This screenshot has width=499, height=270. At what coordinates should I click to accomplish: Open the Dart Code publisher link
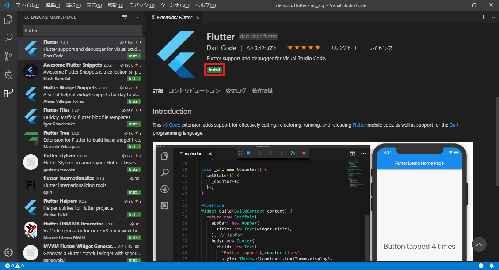click(221, 48)
